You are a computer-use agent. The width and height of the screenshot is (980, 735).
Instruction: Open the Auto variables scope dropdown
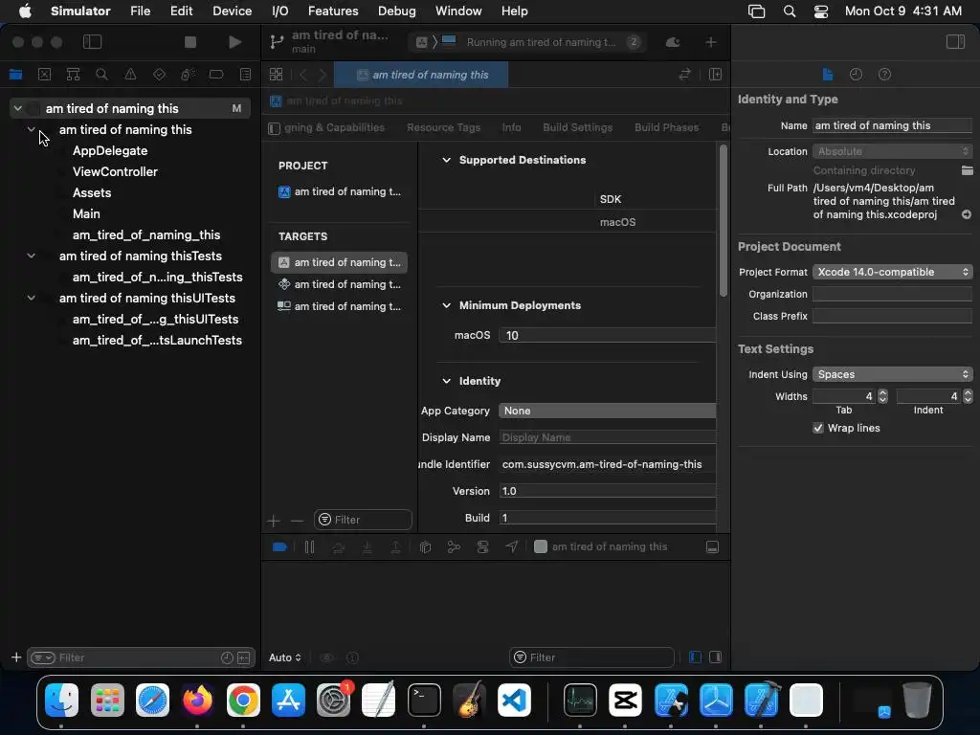[285, 657]
